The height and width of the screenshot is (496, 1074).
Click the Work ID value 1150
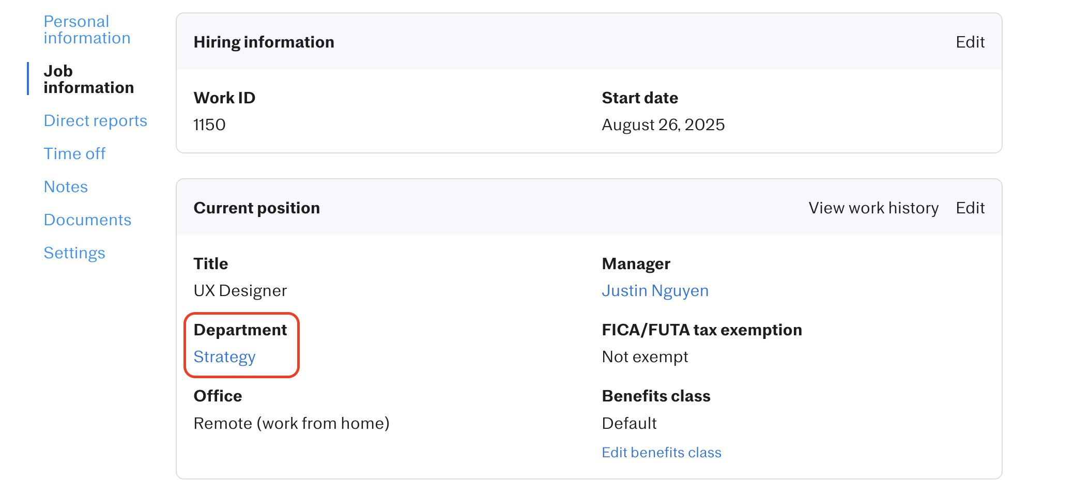pyautogui.click(x=209, y=125)
